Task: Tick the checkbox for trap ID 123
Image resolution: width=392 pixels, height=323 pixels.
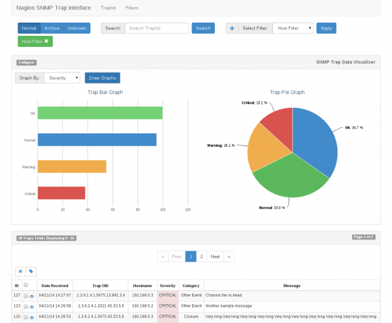Action: point(26,306)
